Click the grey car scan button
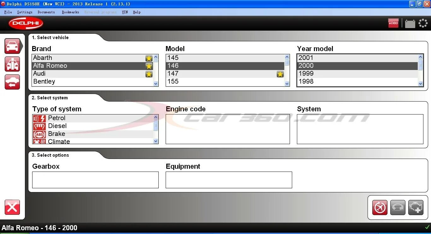 (x=398, y=208)
